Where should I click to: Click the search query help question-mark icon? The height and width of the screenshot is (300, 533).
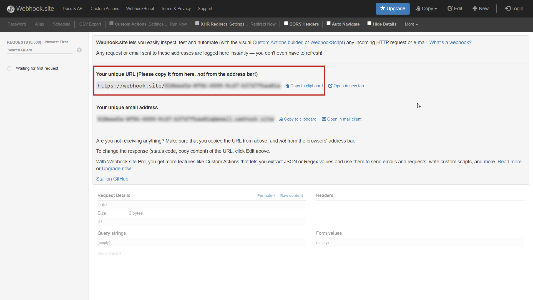(x=79, y=50)
